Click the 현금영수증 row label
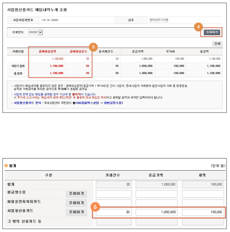 (17, 192)
